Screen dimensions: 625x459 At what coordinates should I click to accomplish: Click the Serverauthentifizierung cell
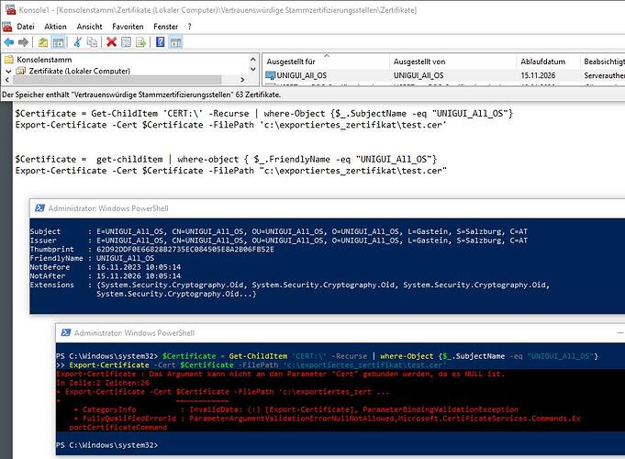pos(604,75)
